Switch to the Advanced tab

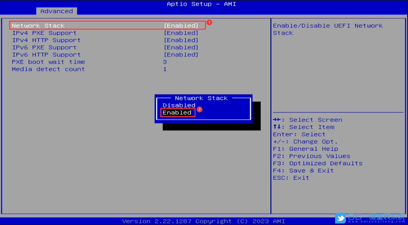point(56,11)
